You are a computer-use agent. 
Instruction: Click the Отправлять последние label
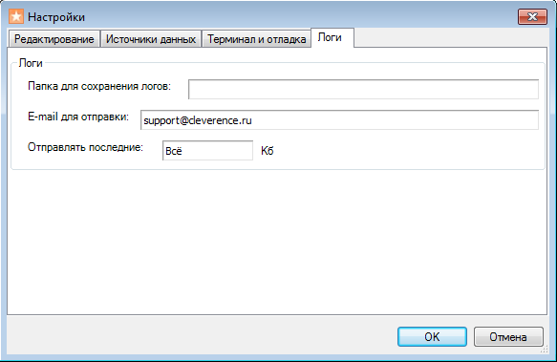pyautogui.click(x=85, y=147)
